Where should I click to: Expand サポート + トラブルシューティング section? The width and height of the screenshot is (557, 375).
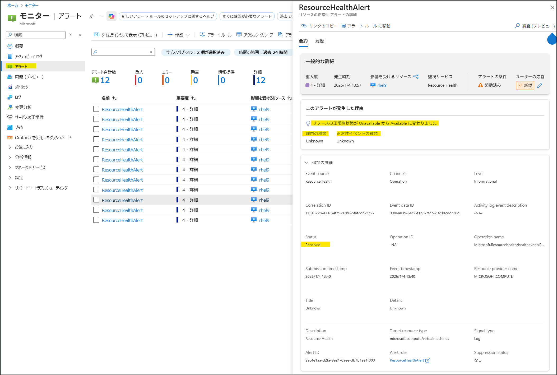tap(10, 188)
